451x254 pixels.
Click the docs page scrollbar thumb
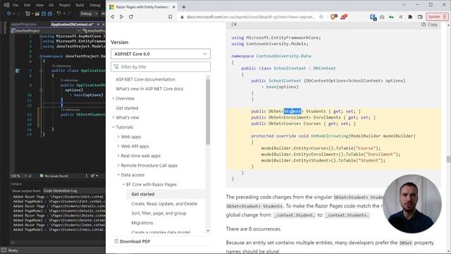point(448,159)
